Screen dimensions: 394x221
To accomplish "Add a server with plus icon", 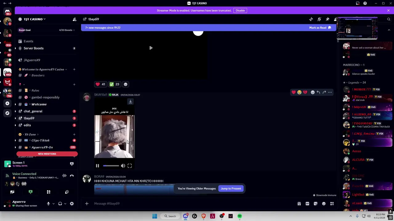I will pyautogui.click(x=7, y=103).
